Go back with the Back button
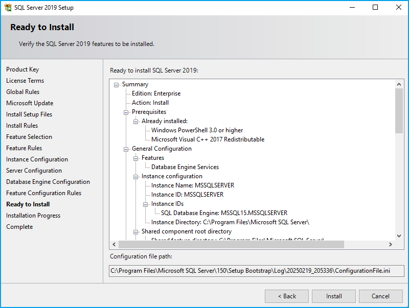409x308 pixels. tap(286, 296)
